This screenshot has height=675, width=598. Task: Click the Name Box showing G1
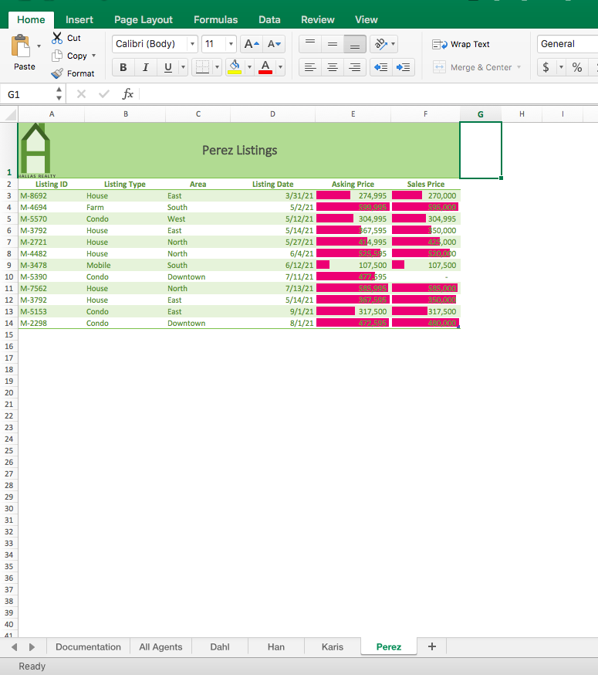pos(28,94)
